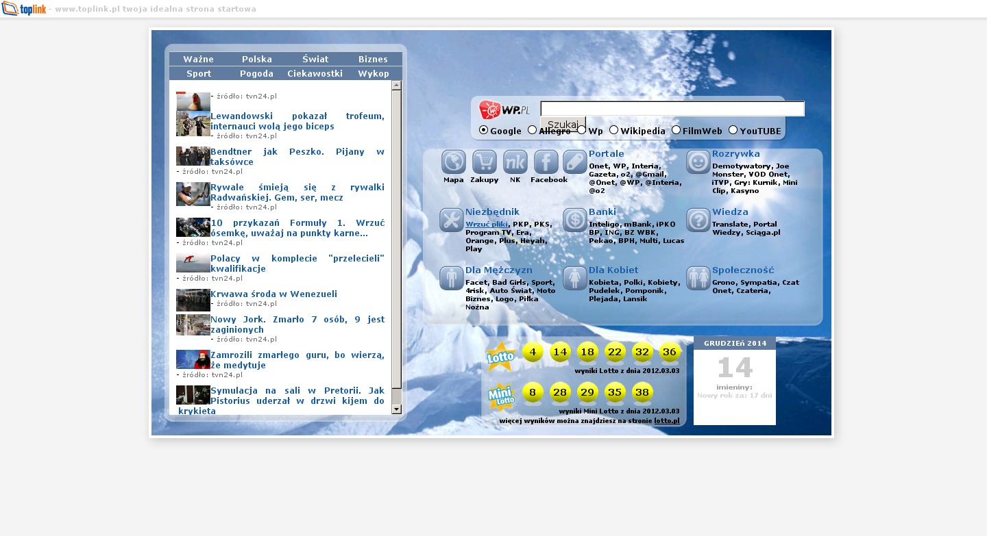Screen dimensions: 987x536
Task: Open the lotto.pl results link
Action: pyautogui.click(x=666, y=421)
